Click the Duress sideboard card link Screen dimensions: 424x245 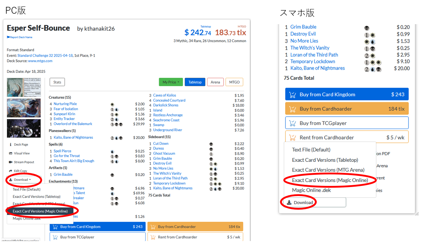point(158,149)
